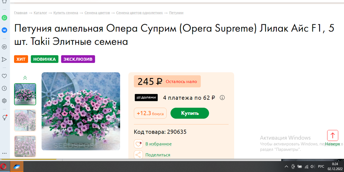Open the Долями payment info tooltip icon

222,97
